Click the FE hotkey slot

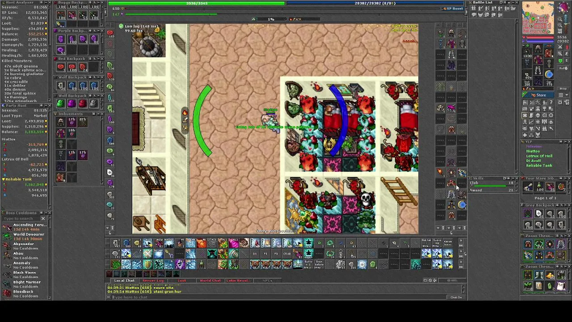[265, 254]
